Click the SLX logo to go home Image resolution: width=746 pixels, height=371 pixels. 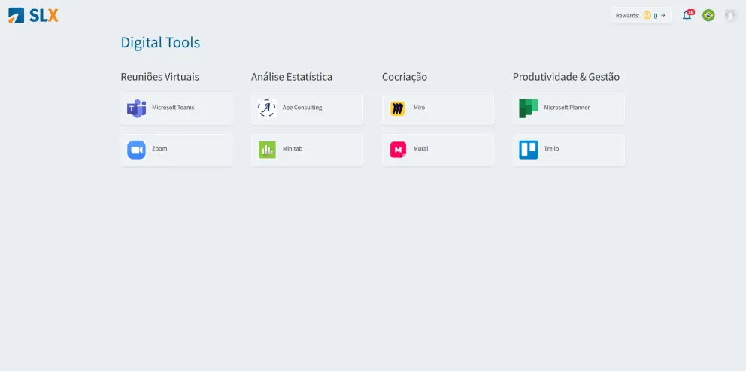click(x=33, y=15)
